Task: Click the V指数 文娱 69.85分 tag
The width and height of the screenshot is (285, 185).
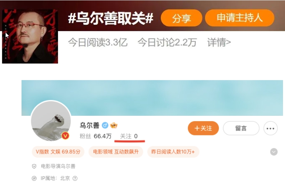Action: tap(58, 152)
